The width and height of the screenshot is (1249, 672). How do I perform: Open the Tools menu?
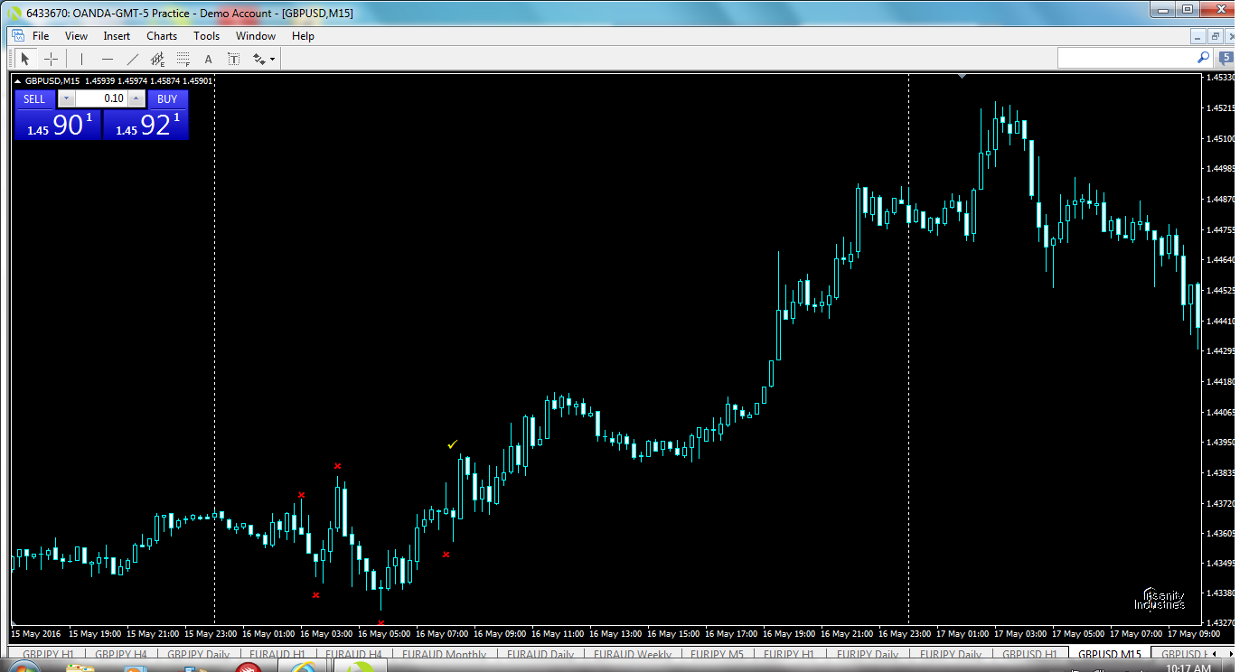click(x=206, y=36)
